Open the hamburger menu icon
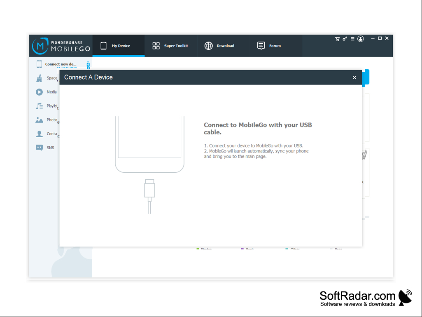Viewport: 422px width, 317px height. coord(352,39)
